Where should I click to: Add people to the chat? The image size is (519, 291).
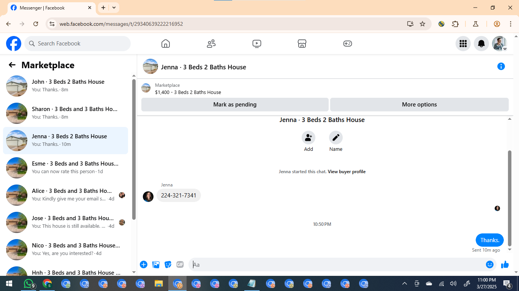pyautogui.click(x=309, y=138)
